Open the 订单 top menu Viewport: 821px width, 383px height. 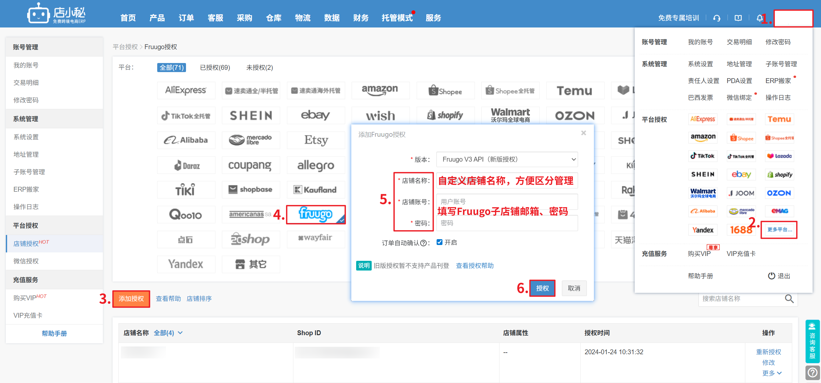click(186, 18)
